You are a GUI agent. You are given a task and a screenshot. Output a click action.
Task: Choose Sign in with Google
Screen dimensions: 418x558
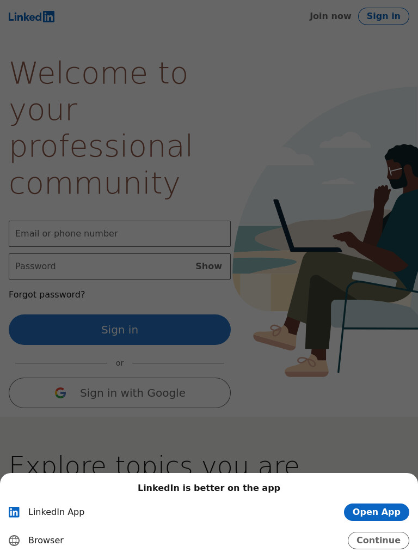coord(120,393)
